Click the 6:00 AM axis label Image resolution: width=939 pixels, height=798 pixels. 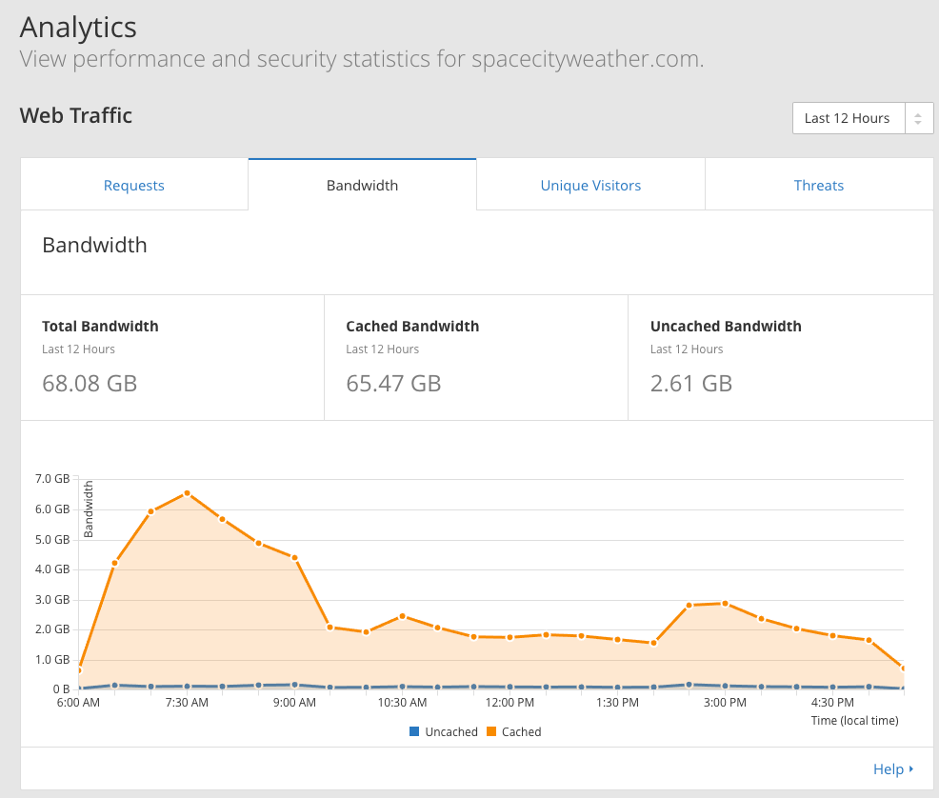tap(78, 702)
